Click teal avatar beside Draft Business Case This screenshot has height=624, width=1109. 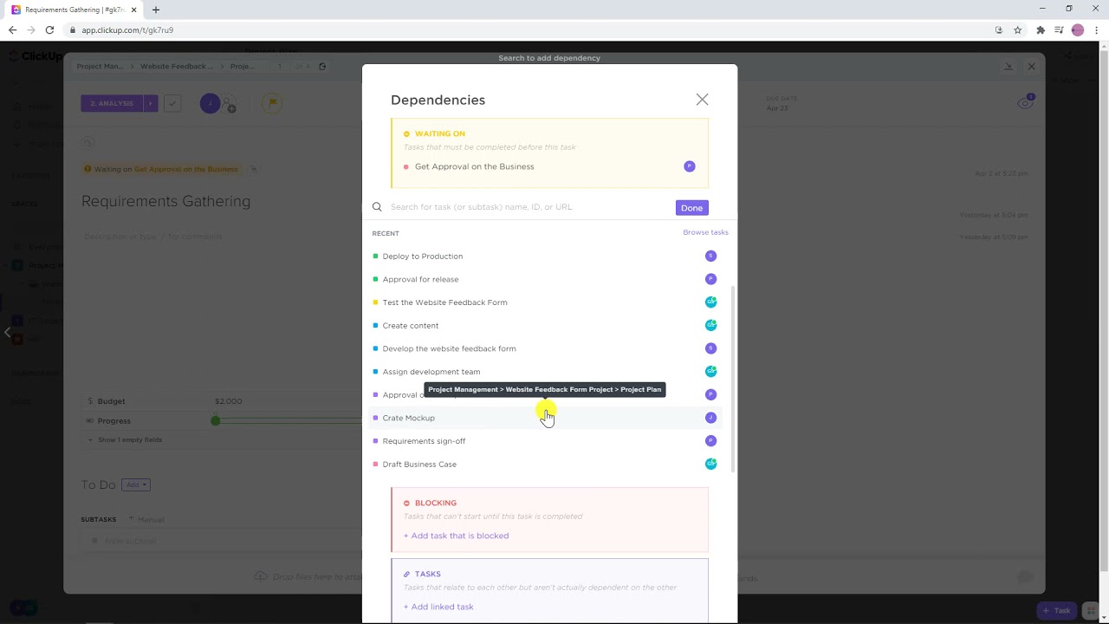(x=710, y=464)
